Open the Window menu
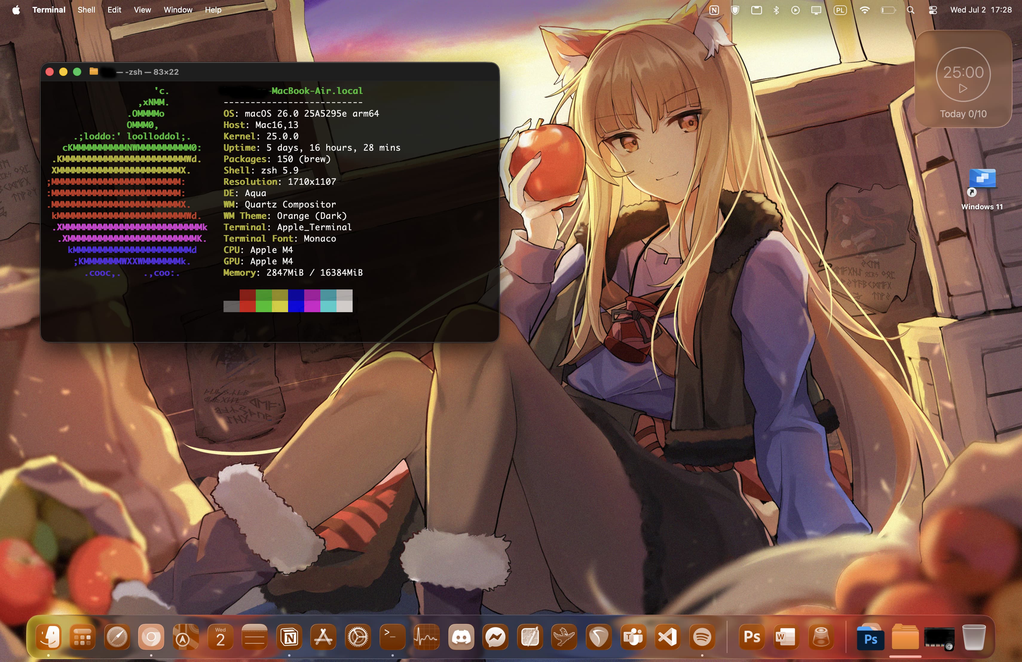1022x662 pixels. [x=178, y=10]
